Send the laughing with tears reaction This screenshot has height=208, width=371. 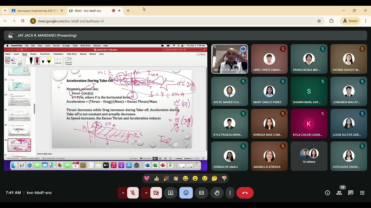[x=185, y=179]
